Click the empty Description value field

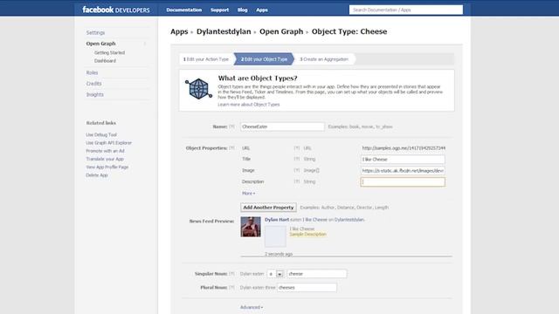click(x=403, y=182)
